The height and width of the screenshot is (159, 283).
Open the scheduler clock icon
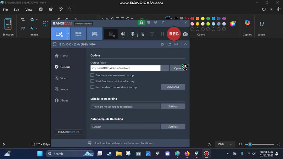[x=156, y=22]
